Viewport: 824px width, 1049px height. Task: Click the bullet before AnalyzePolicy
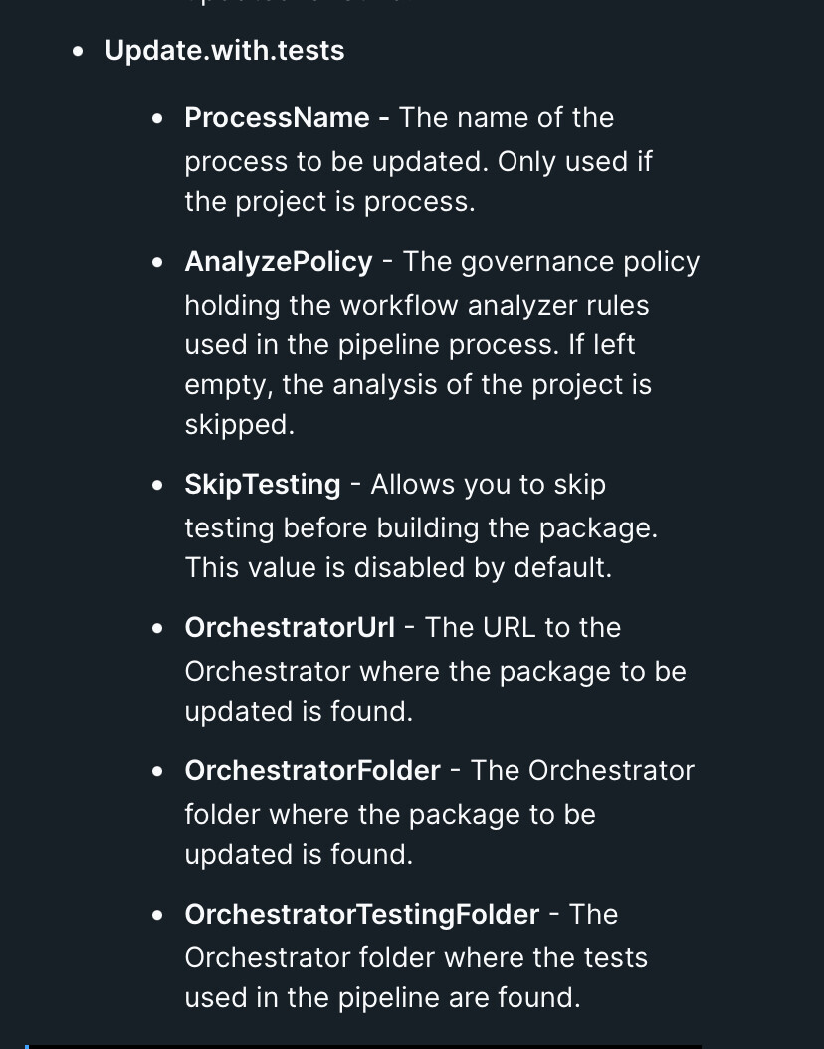click(157, 263)
